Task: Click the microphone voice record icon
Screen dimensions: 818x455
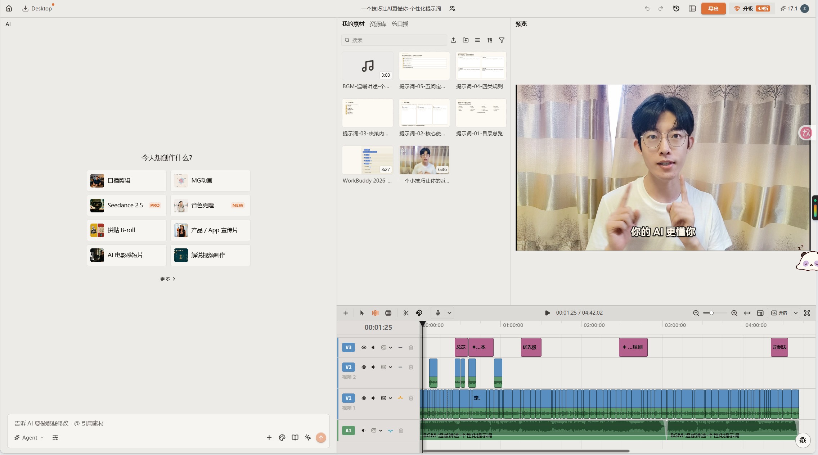Action: point(438,313)
